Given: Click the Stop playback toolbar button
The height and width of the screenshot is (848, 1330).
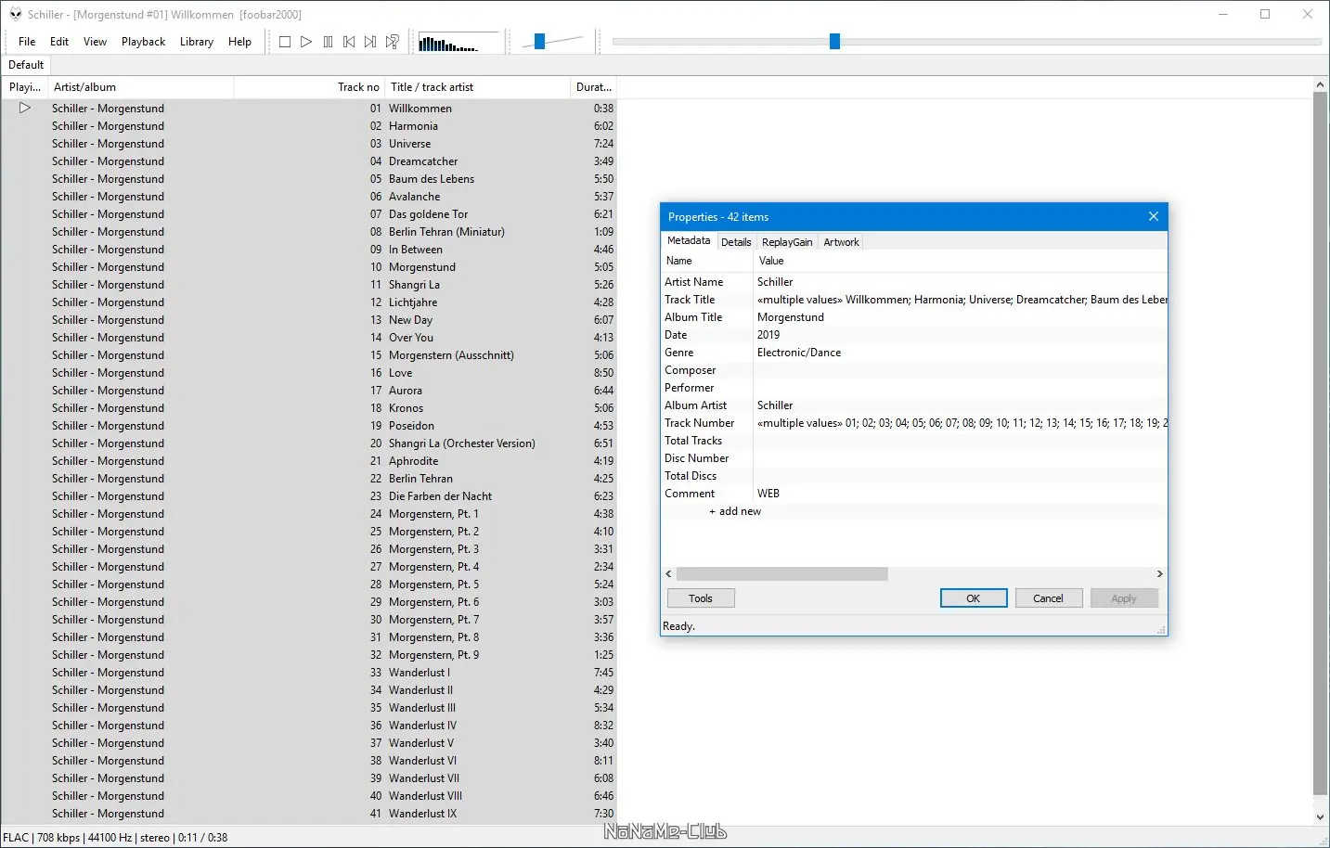Looking at the screenshot, I should (285, 42).
